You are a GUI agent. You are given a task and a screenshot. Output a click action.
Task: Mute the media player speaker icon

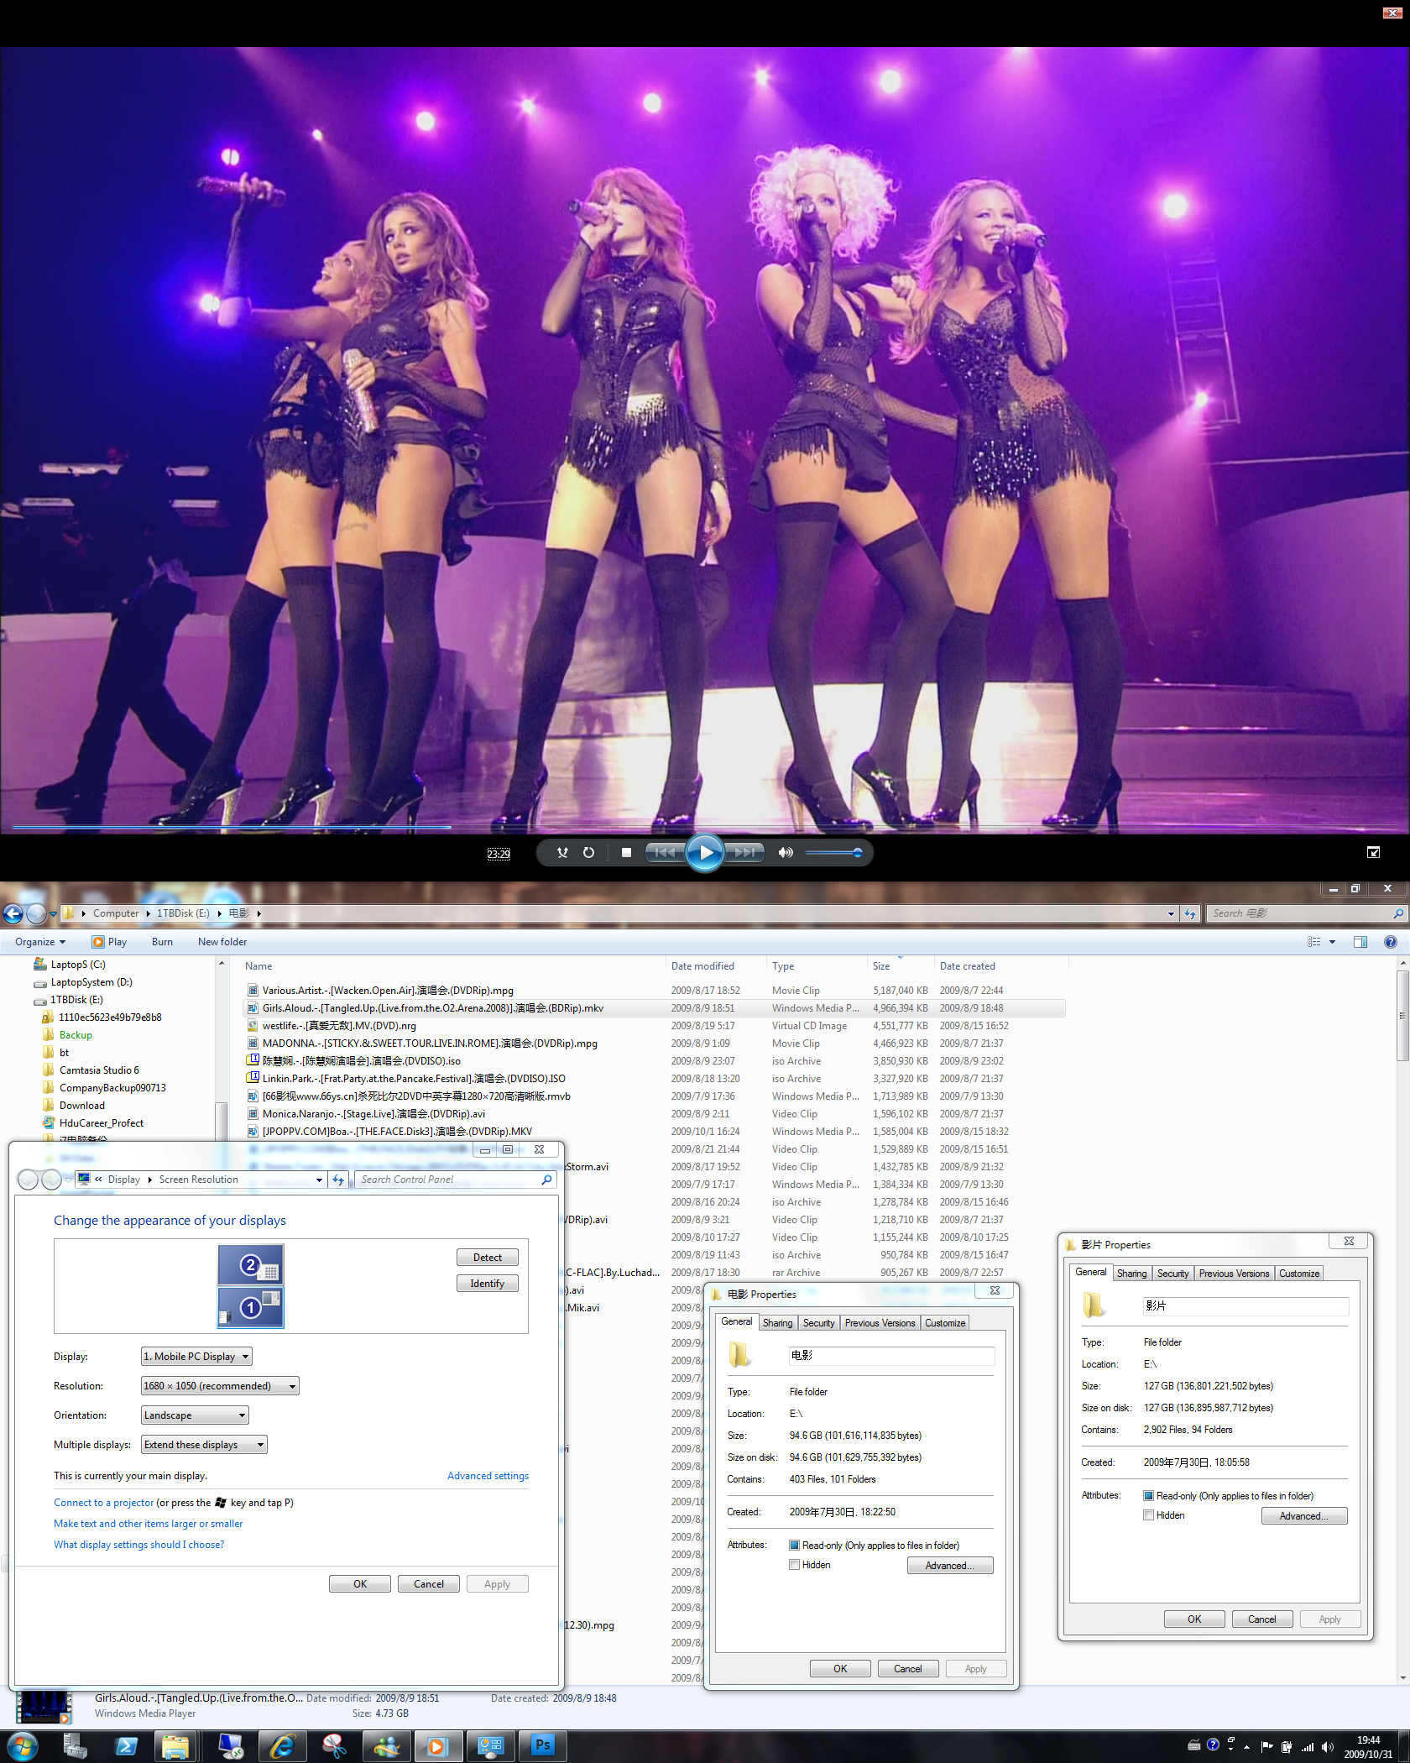click(786, 852)
